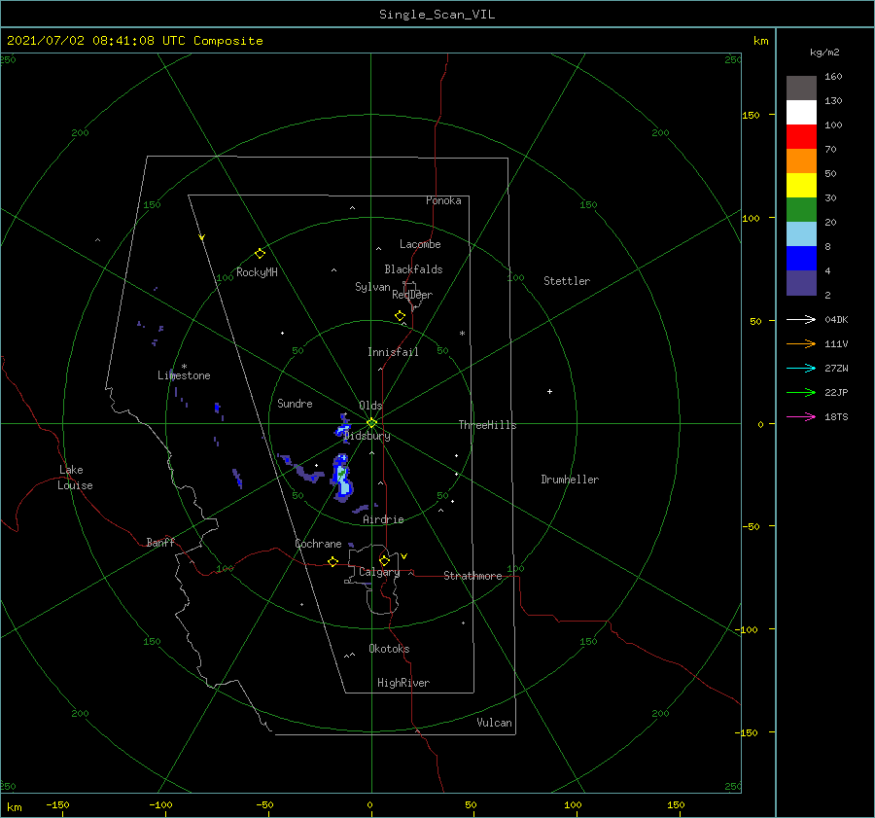Select the gray 130-160 color swatch

tap(801, 88)
